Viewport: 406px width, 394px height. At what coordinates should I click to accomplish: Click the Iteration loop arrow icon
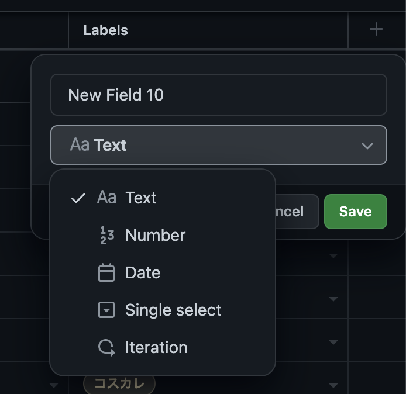[x=106, y=347]
